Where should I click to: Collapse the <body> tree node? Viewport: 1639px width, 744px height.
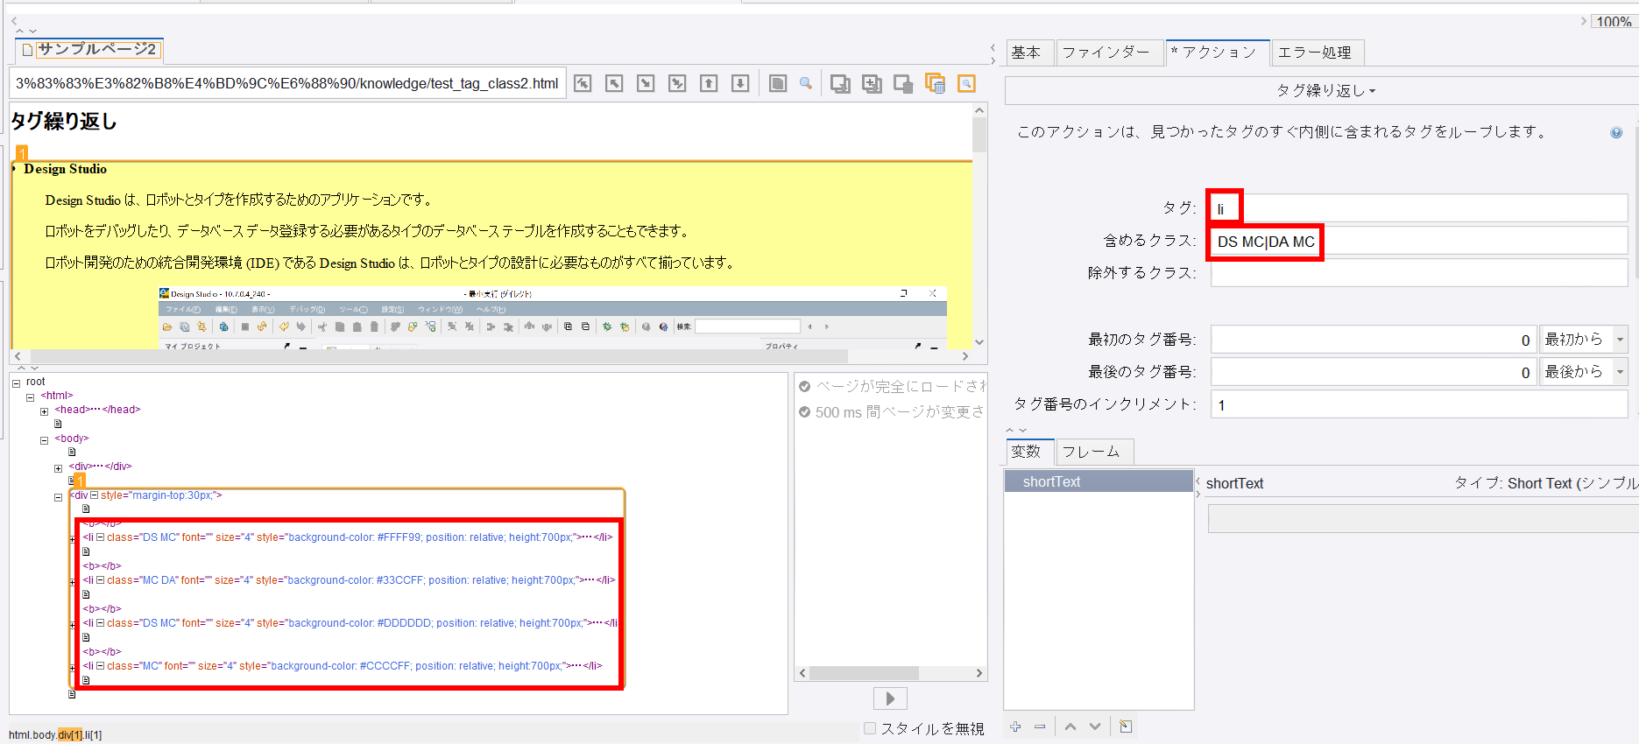pyautogui.click(x=44, y=440)
